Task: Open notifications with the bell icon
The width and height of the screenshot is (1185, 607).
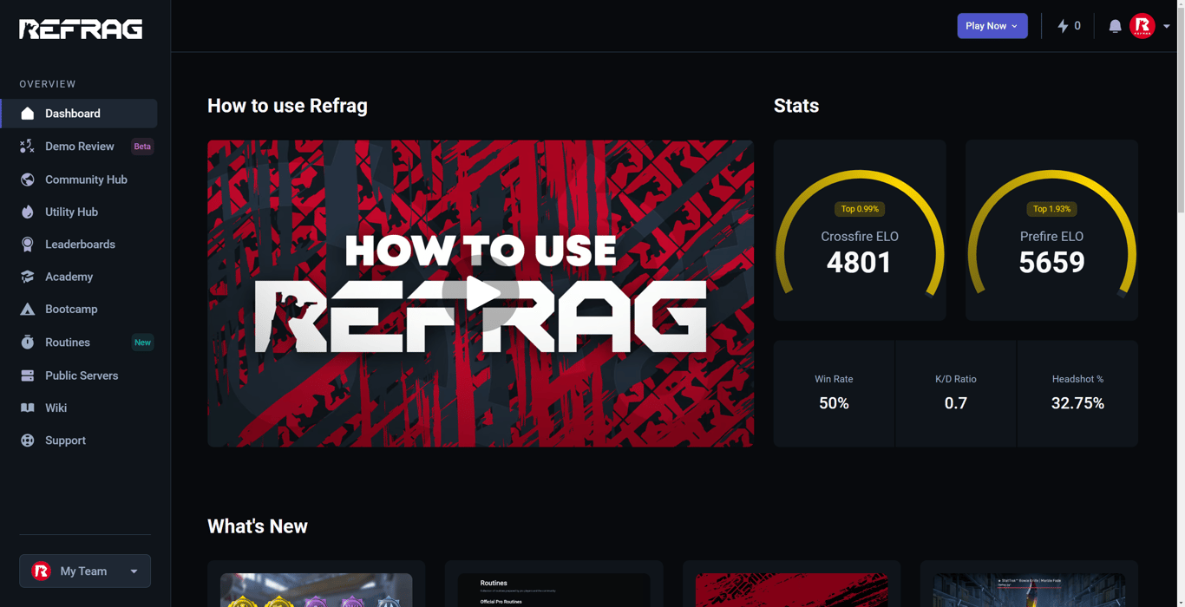Action: tap(1115, 26)
